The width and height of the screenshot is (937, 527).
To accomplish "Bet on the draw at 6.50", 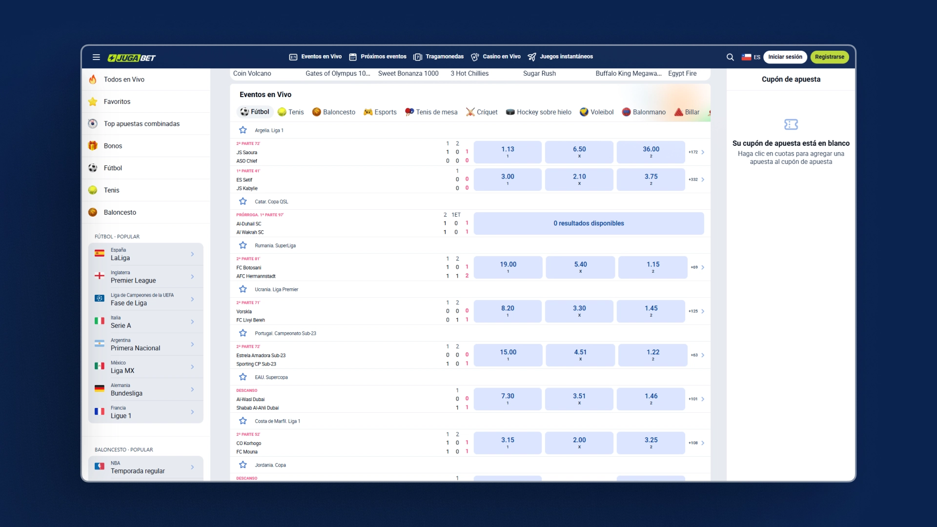I will coord(579,152).
